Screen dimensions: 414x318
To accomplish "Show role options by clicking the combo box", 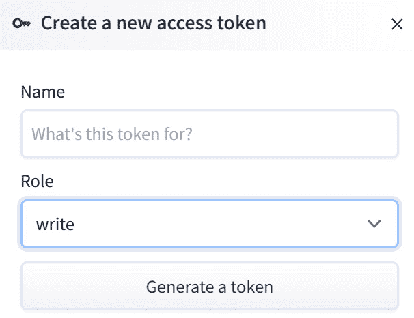I will (209, 223).
